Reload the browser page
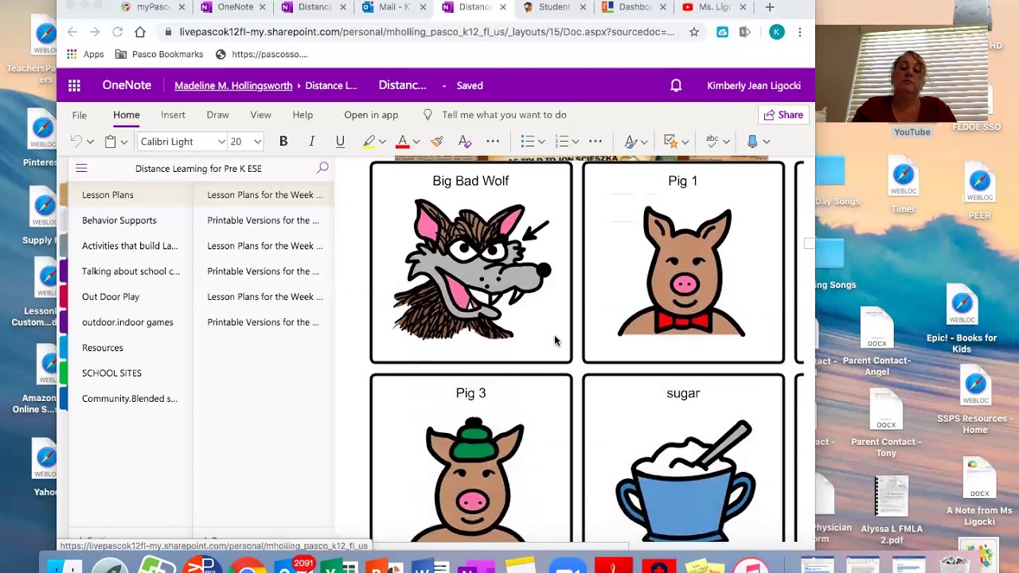The image size is (1019, 573). (x=117, y=32)
